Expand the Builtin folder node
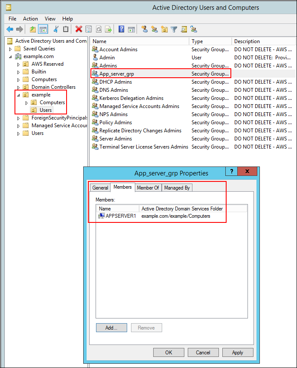297x368 pixels. pyautogui.click(x=18, y=72)
